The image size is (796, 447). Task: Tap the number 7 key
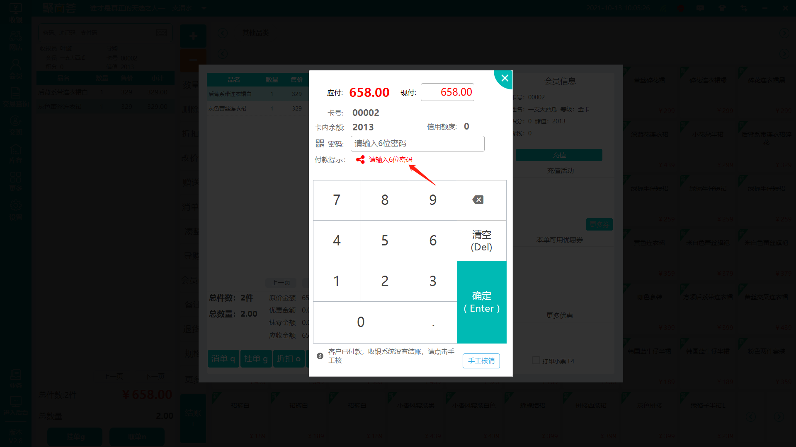point(337,200)
